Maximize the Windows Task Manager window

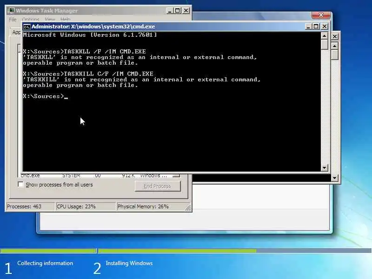point(178,11)
